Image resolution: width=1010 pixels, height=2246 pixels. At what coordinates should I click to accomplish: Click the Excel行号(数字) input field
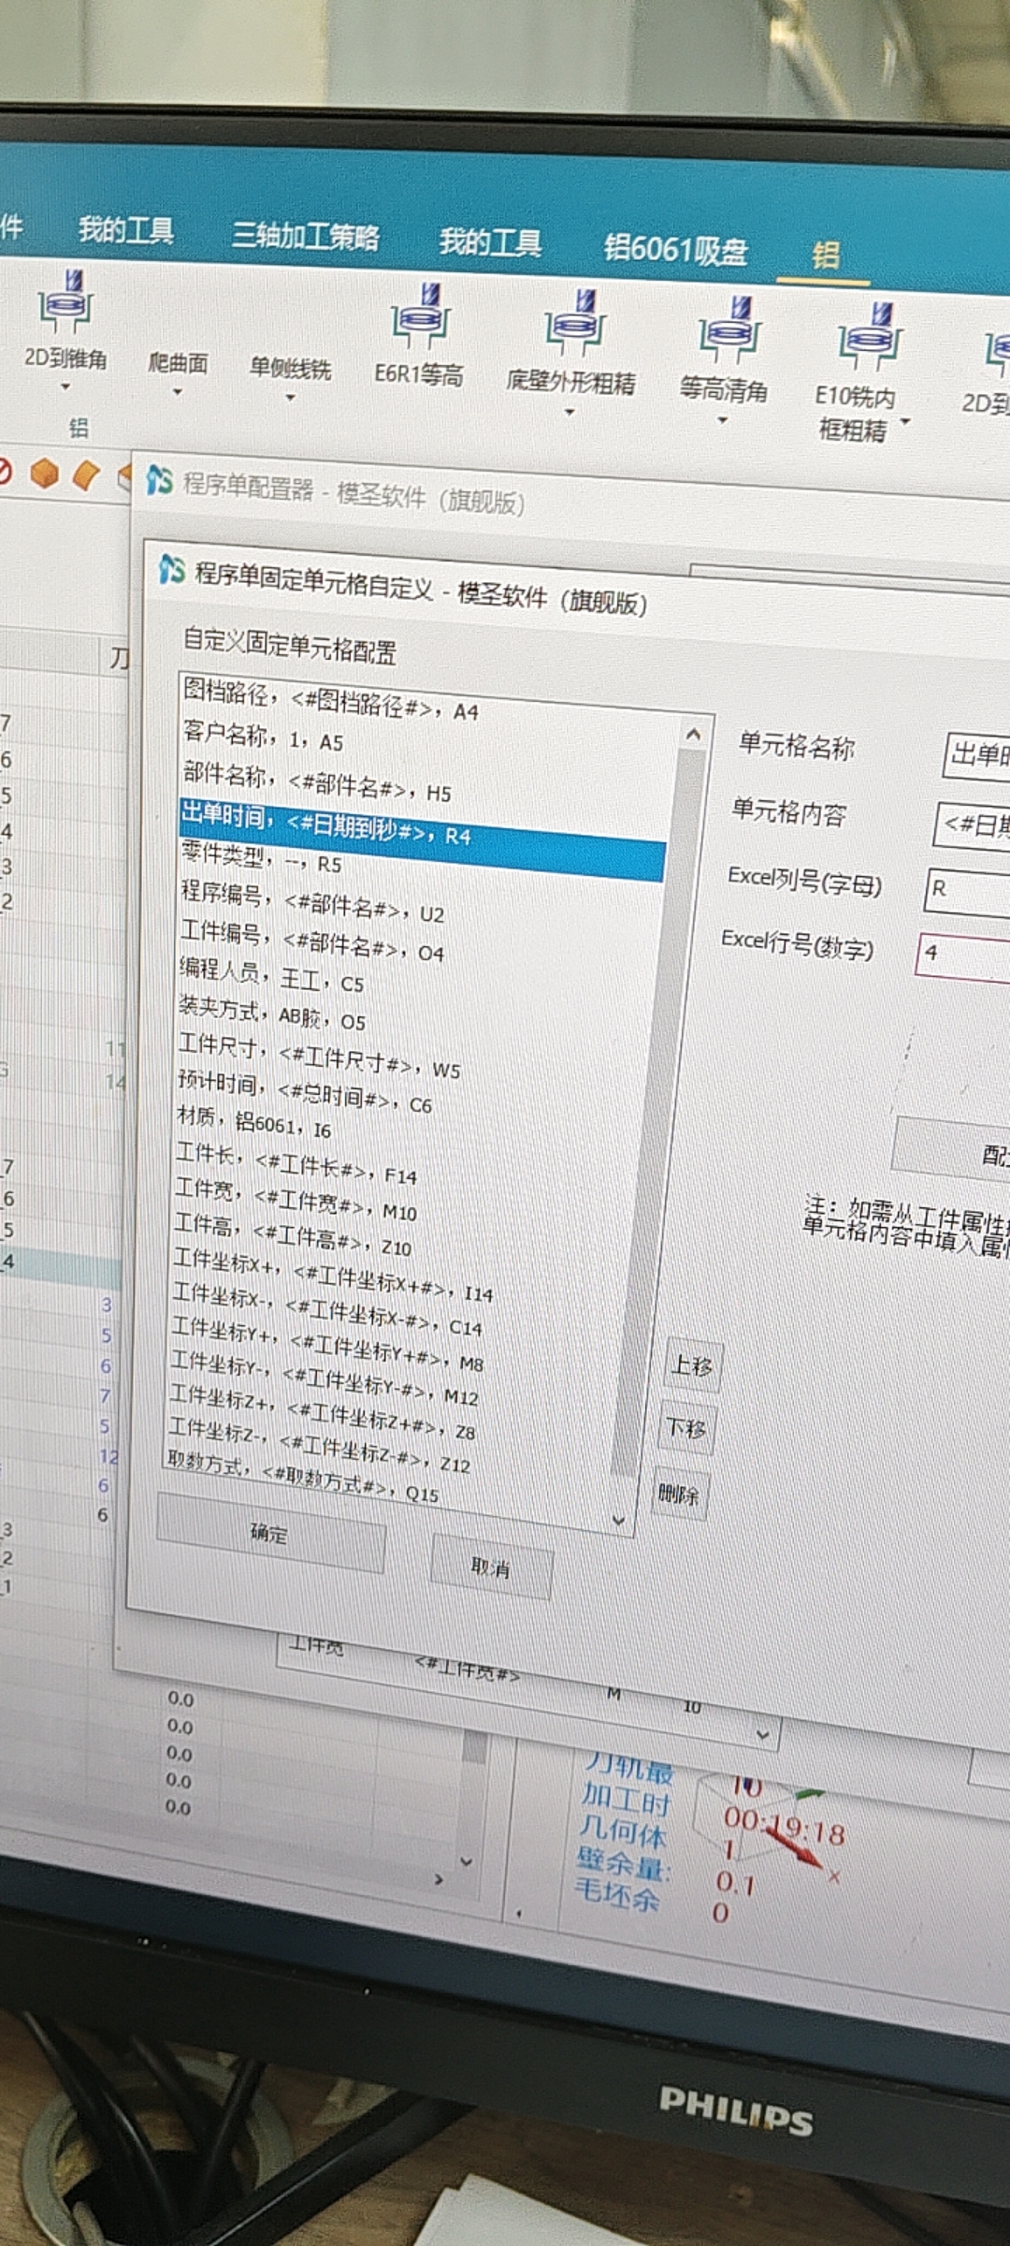(963, 956)
